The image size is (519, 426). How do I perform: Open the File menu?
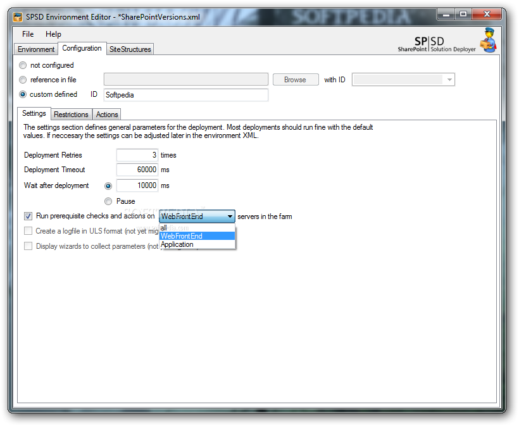pos(28,34)
